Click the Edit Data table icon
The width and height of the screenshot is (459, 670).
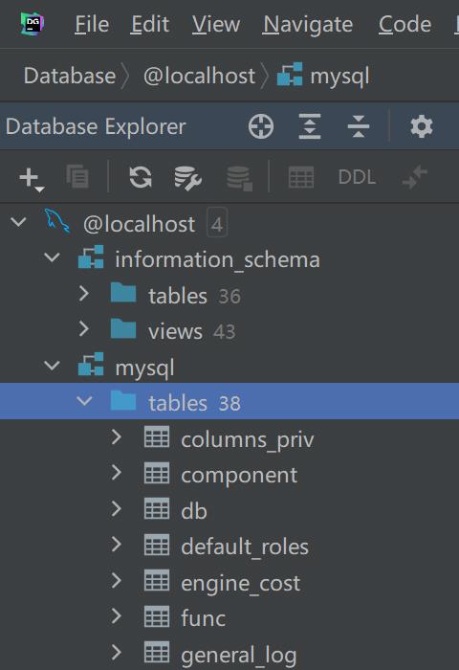tap(301, 177)
